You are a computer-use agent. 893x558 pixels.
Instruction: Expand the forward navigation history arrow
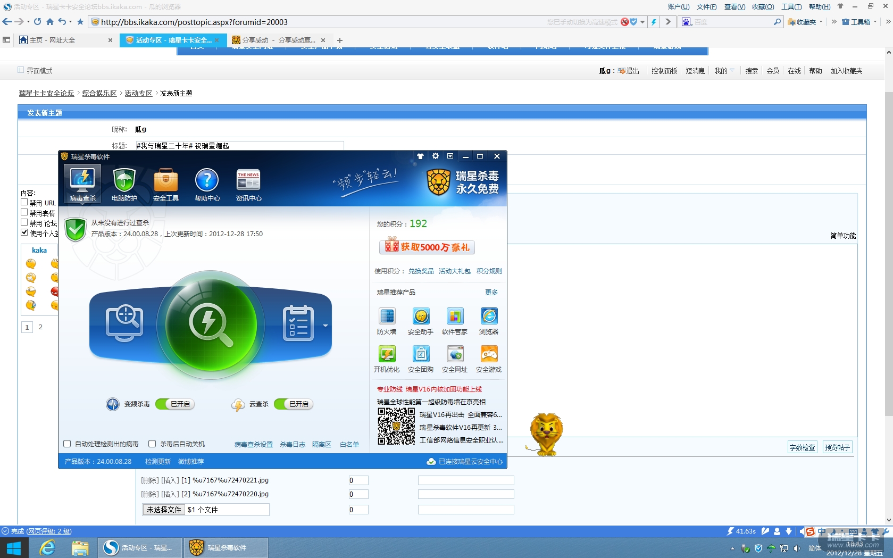pos(28,22)
